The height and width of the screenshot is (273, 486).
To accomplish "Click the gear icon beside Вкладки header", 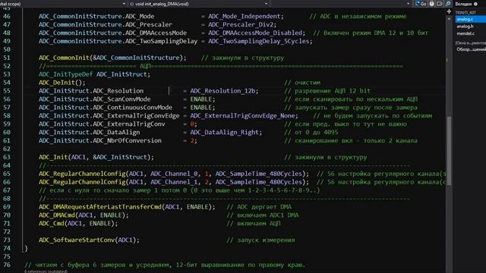I will coord(476,4).
